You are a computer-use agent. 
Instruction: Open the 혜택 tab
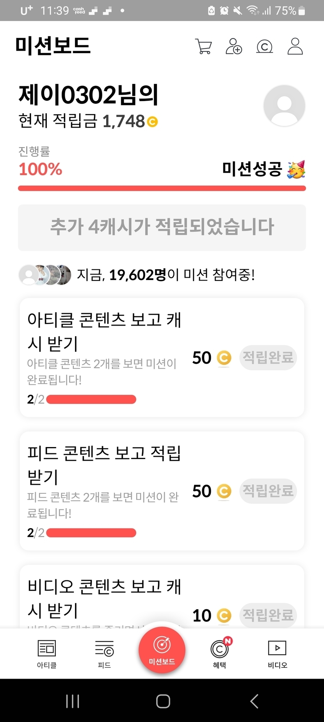(x=220, y=654)
